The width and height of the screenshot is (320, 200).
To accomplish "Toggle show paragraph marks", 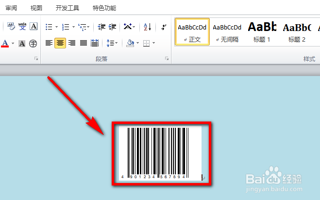I will tap(164, 27).
